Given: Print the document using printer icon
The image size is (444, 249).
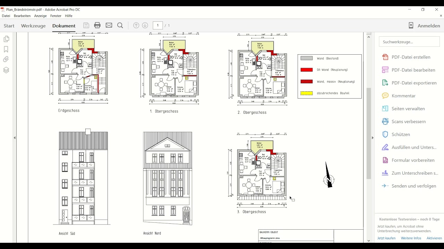Looking at the screenshot, I should (97, 25).
